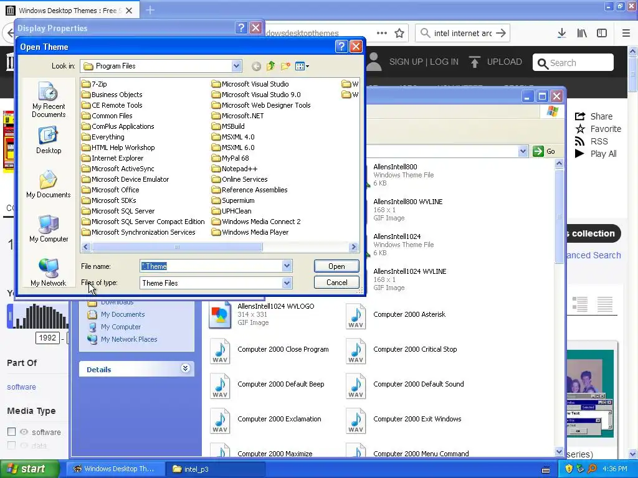Select the Supermium folder

(x=233, y=200)
